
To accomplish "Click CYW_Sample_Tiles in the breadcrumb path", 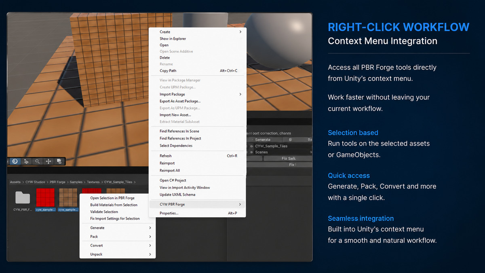I will pyautogui.click(x=119, y=182).
